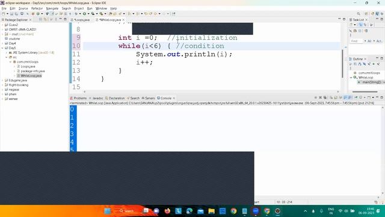Open the Microsoft Edge taskbar icon

[x=189, y=211]
